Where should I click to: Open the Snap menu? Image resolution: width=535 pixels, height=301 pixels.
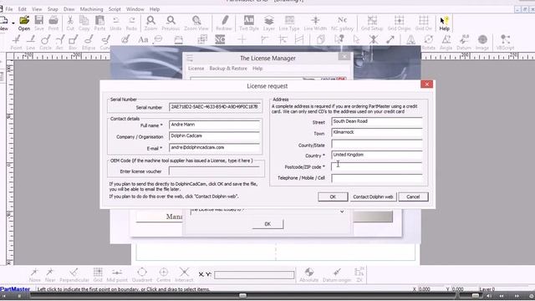[x=53, y=9]
